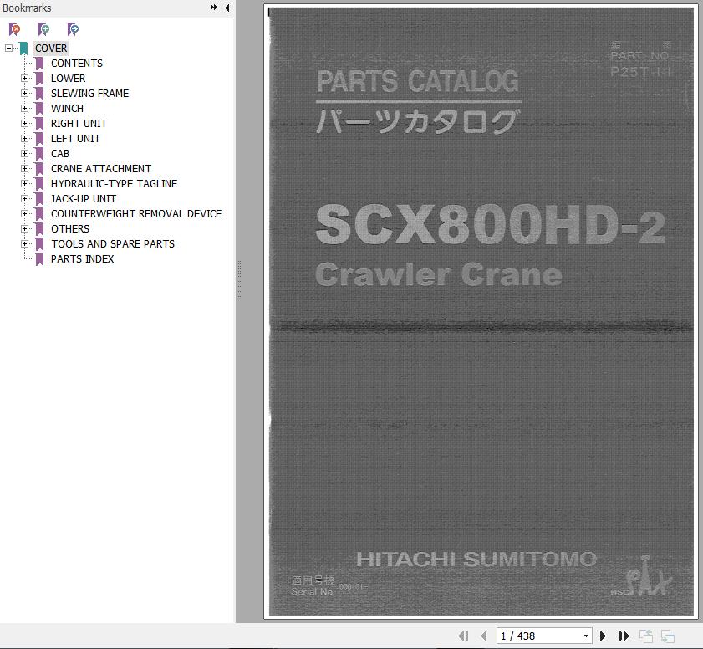Open the LEFT UNIT bookmark

coord(75,138)
